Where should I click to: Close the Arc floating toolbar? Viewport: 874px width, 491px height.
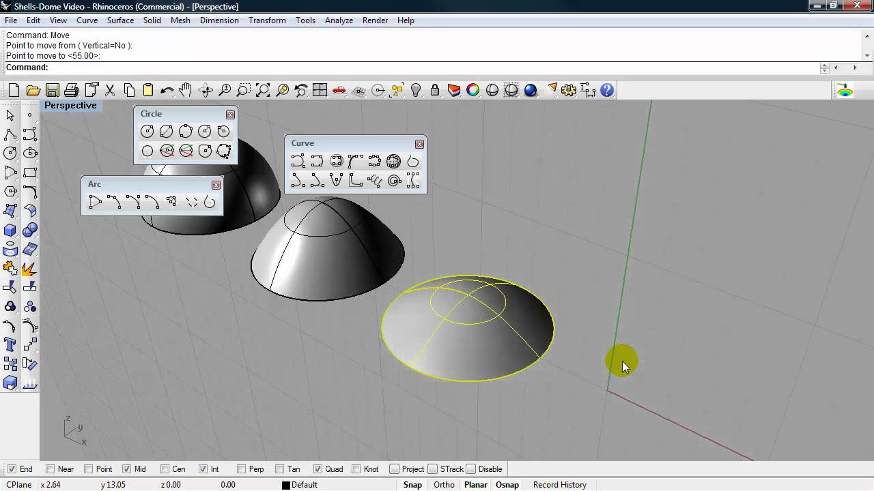[216, 185]
